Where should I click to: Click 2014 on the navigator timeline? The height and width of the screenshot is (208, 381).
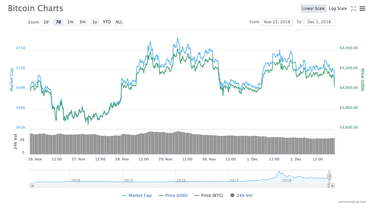point(76,180)
